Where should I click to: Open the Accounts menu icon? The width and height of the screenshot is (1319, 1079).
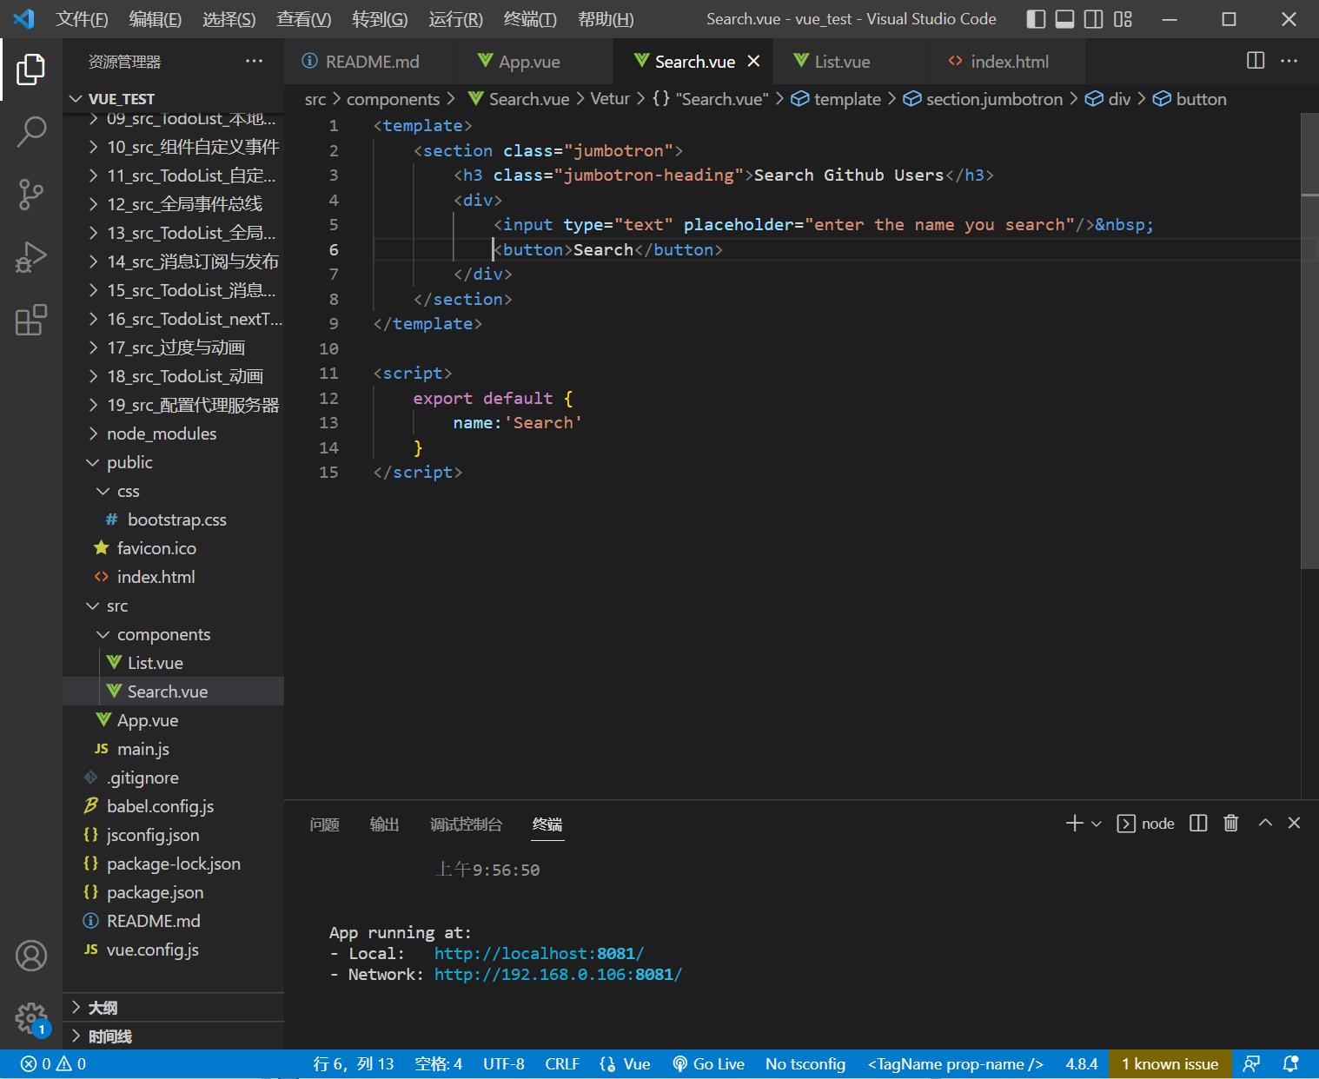click(31, 956)
